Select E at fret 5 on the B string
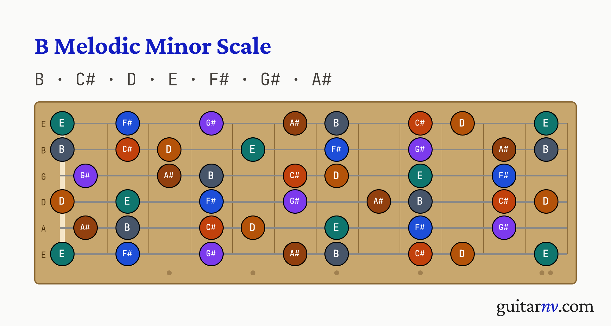 point(253,150)
